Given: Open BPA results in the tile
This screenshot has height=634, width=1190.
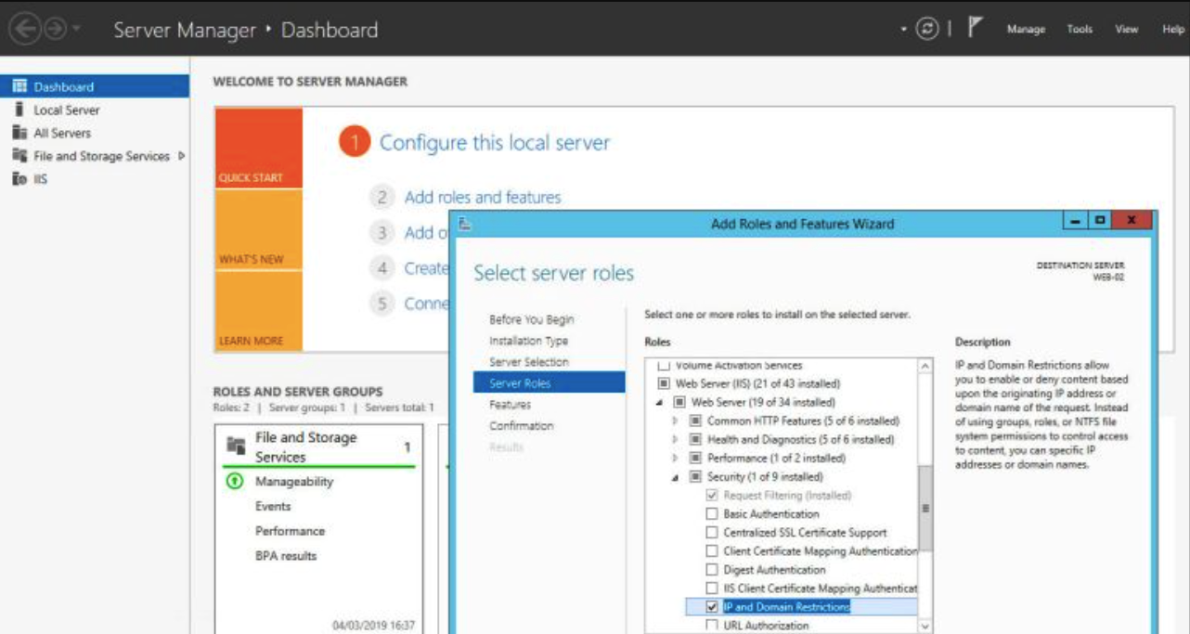Looking at the screenshot, I should click(x=286, y=556).
